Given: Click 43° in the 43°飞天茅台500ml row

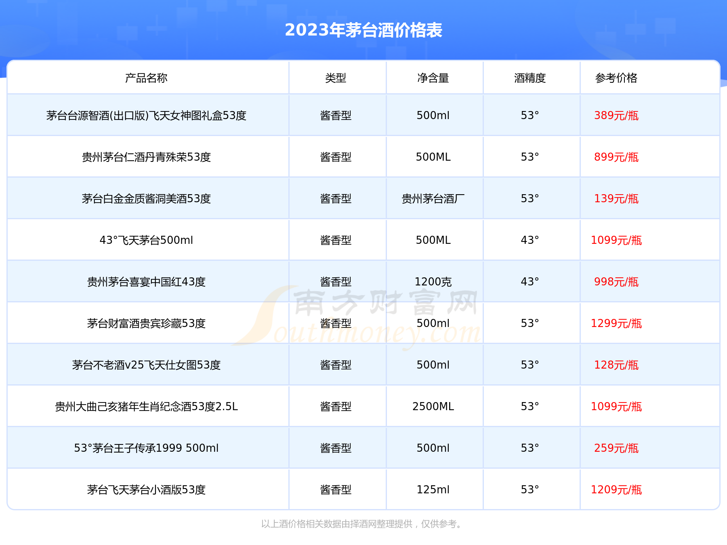Looking at the screenshot, I should 530,241.
